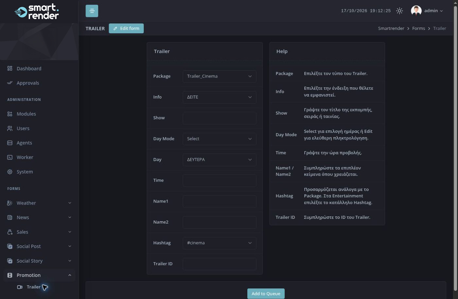Viewport: 458px width, 299px height.
Task: Focus the Name2 input field
Action: [220, 222]
